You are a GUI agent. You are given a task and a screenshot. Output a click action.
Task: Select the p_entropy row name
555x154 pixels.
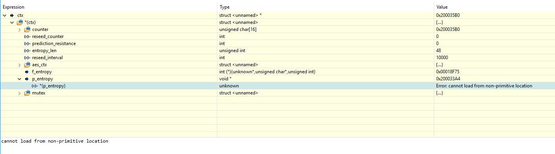[x=42, y=79]
